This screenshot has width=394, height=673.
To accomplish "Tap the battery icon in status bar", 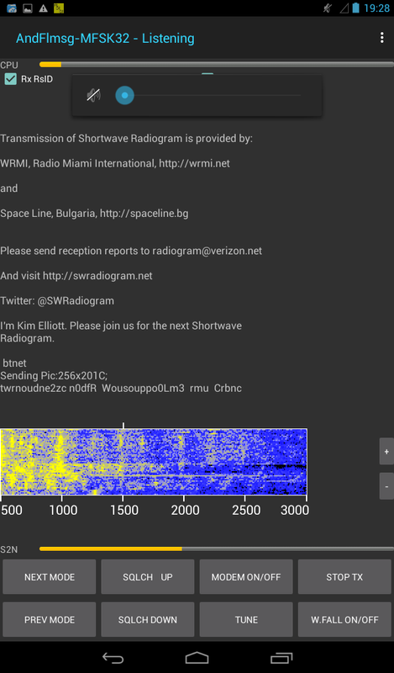I will 355,8.
